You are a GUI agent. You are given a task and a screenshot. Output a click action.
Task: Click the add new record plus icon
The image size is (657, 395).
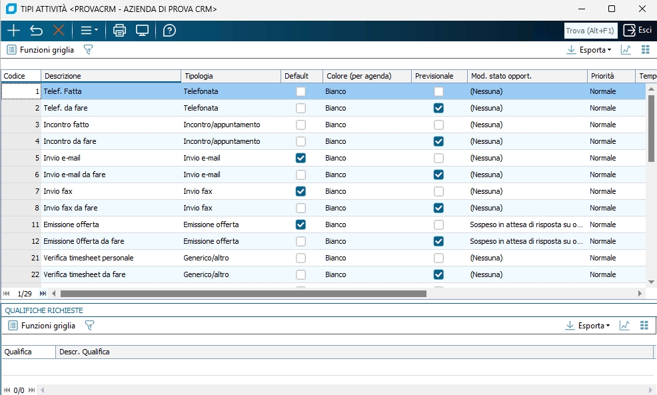pos(13,31)
